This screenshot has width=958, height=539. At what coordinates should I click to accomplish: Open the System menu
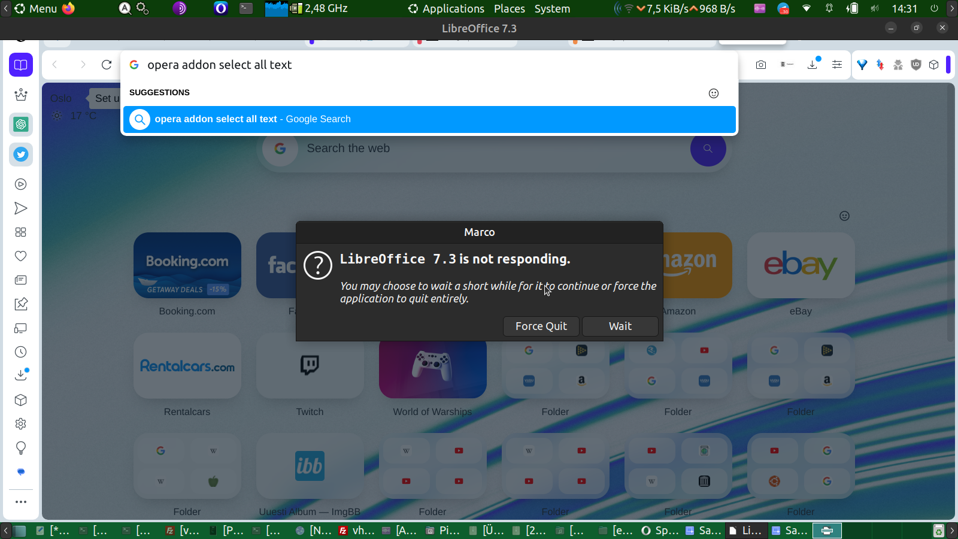552,8
